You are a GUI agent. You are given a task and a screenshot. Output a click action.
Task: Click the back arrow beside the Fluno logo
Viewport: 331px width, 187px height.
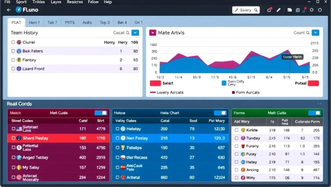coord(9,10)
